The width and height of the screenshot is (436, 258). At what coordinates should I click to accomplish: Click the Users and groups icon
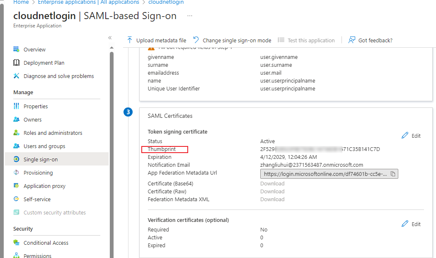pos(17,146)
